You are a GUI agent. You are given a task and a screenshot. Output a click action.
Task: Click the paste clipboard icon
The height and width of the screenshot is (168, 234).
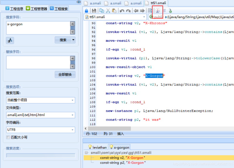coord(114,11)
